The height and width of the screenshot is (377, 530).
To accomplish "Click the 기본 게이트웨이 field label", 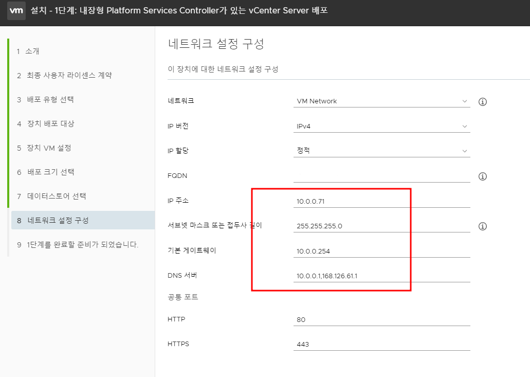I will [x=192, y=250].
